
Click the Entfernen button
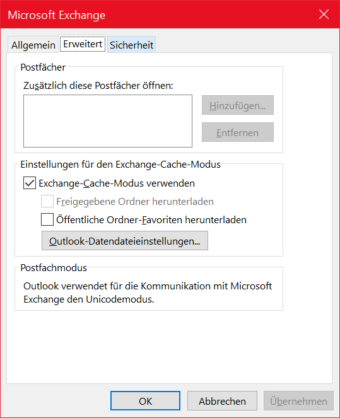click(238, 132)
